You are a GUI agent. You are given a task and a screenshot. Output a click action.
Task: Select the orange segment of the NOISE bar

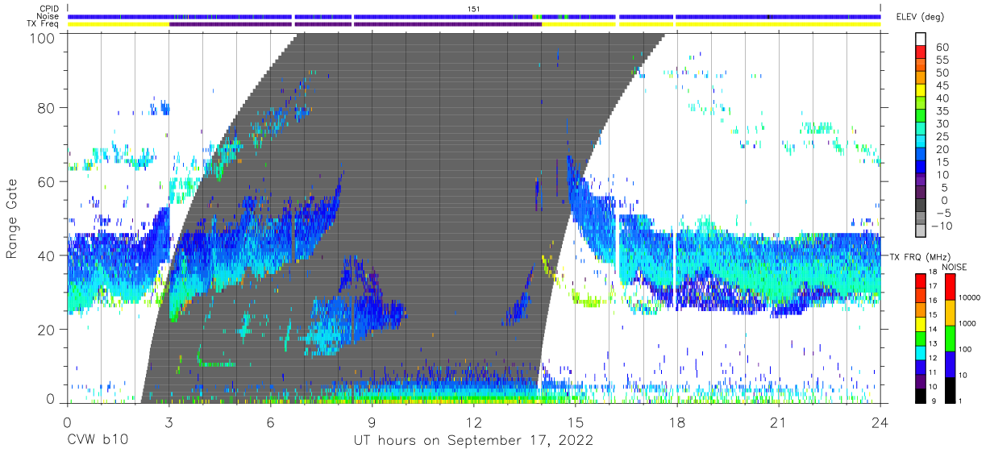(950, 313)
